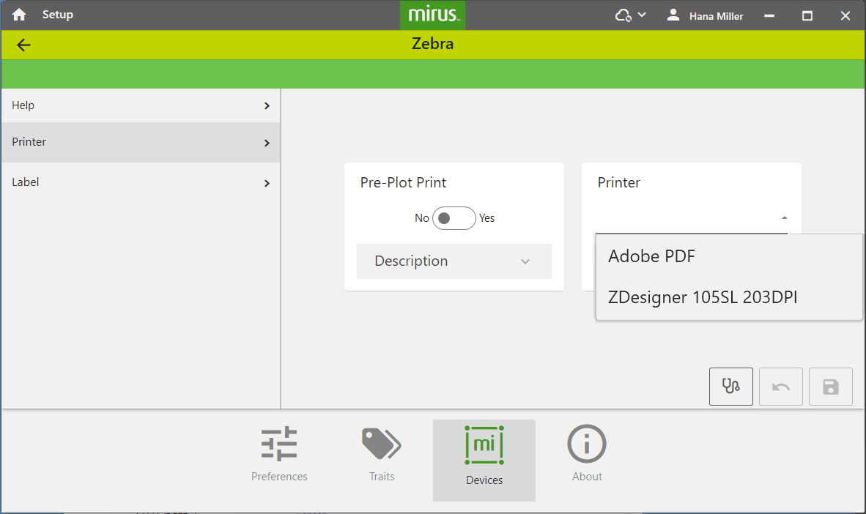Click the mirus logo
The image size is (866, 514).
(432, 15)
